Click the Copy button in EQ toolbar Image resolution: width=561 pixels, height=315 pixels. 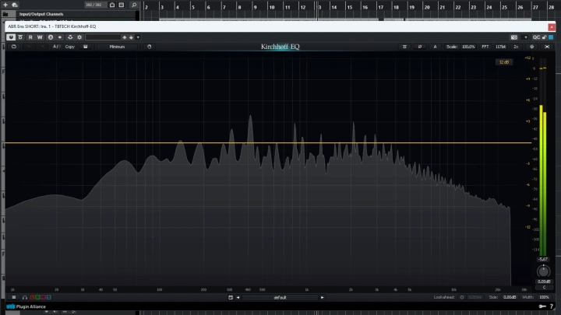[70, 47]
